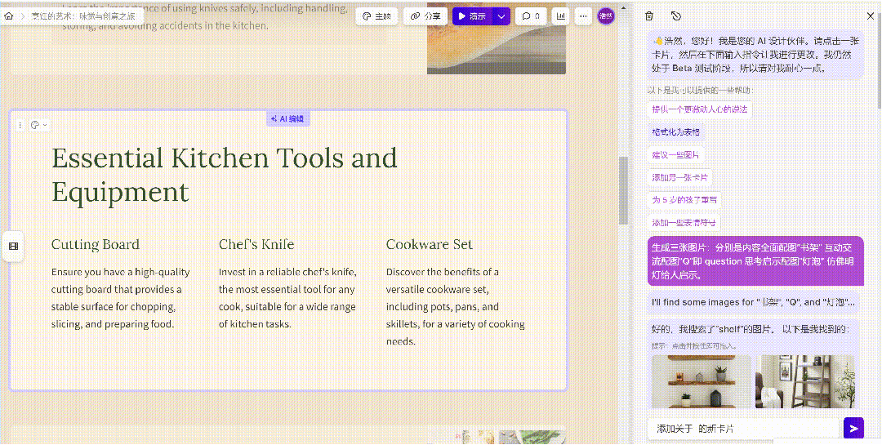
Task: Click the floating wall shelves image thumbnail
Action: click(x=701, y=381)
